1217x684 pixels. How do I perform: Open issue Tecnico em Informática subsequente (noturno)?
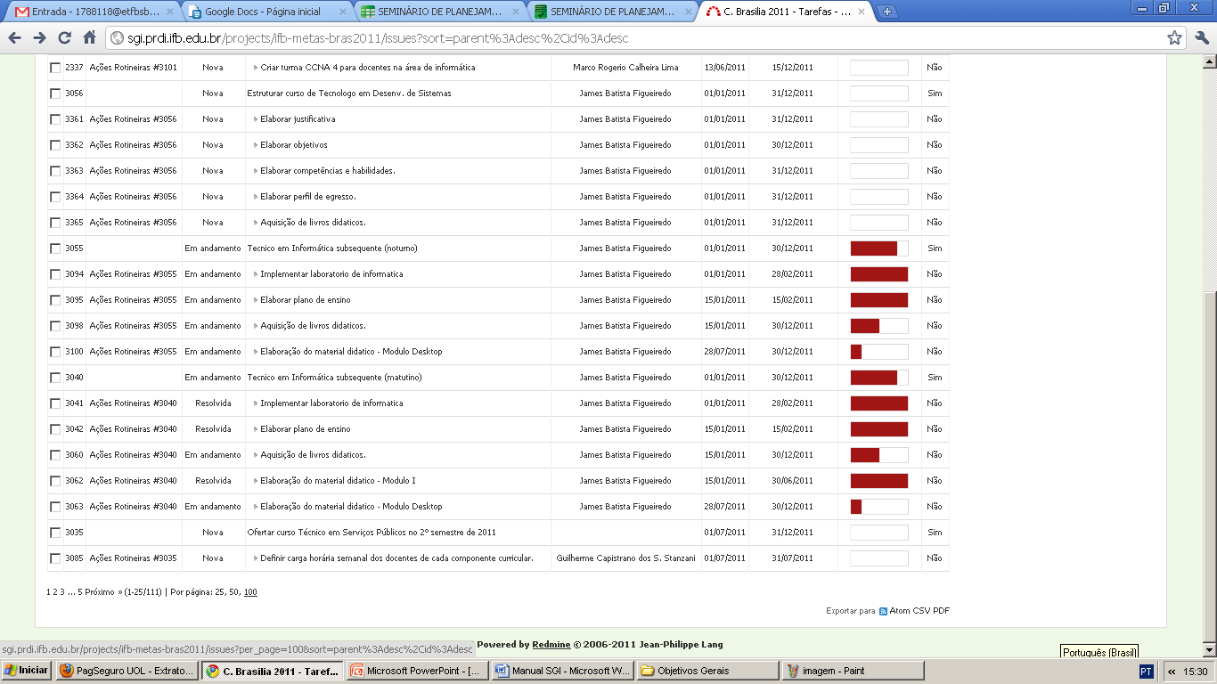[x=332, y=248]
